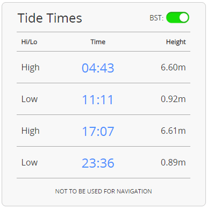
Task: Click the Time column header
Action: coord(98,42)
